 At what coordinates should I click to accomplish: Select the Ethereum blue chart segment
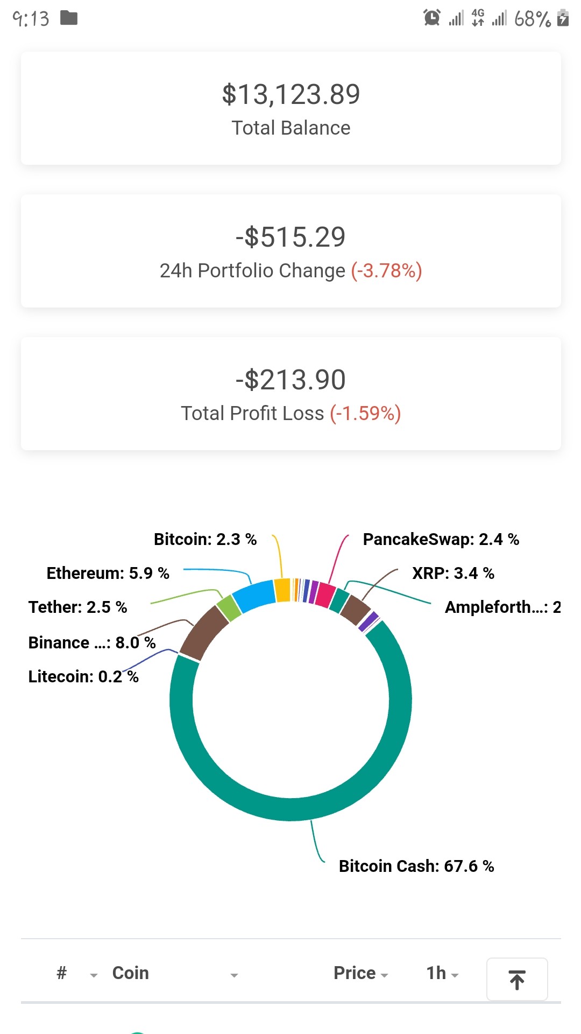coord(253,596)
